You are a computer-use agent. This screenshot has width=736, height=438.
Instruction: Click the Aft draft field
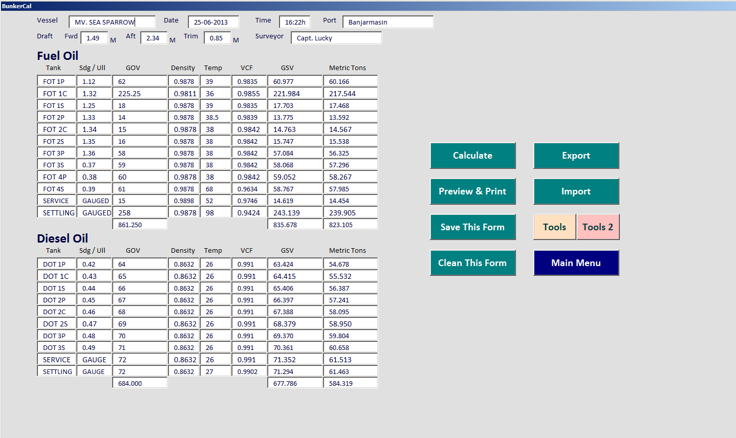(x=154, y=38)
